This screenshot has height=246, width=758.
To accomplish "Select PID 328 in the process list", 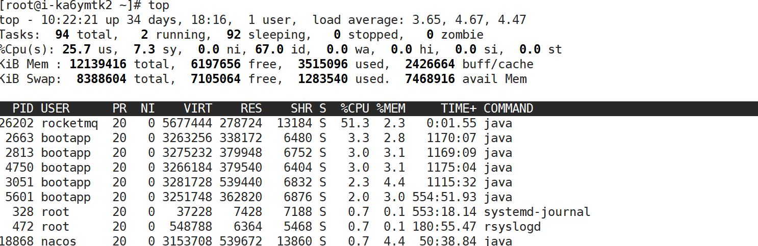I will coord(23,212).
